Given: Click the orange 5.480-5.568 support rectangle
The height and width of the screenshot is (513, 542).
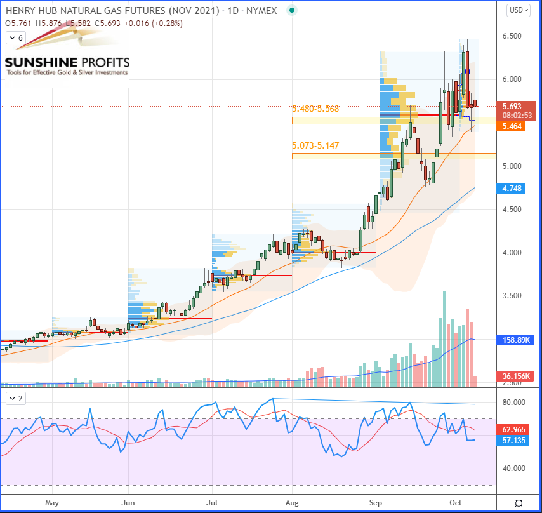Looking at the screenshot, I should point(394,121).
